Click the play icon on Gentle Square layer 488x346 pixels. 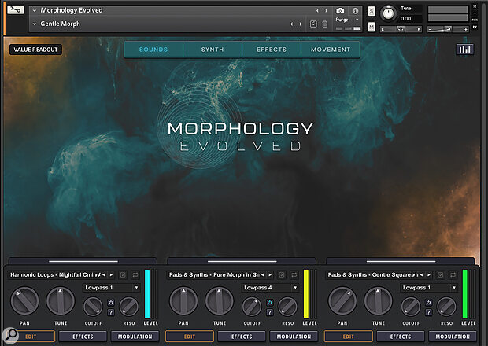coord(441,274)
